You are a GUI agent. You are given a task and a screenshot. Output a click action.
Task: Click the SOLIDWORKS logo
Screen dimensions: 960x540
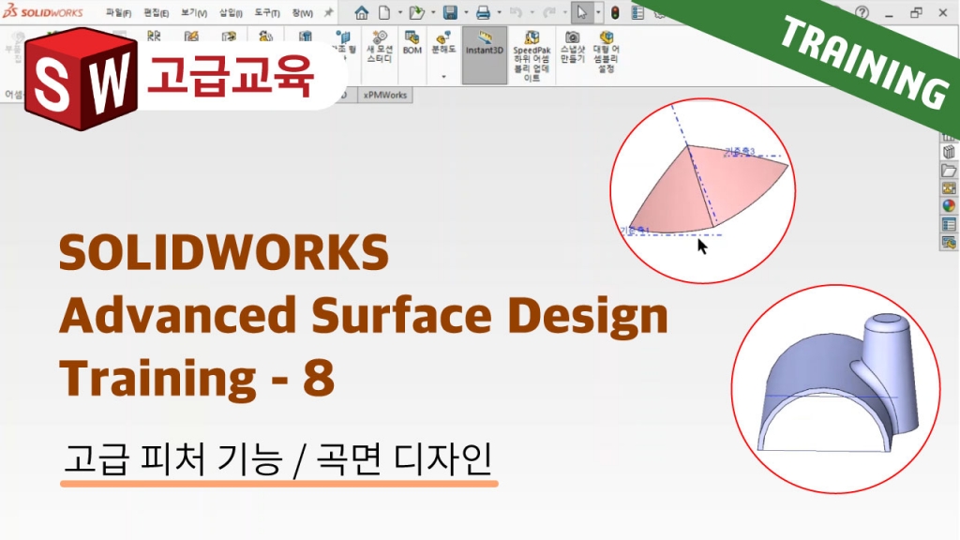(x=43, y=11)
